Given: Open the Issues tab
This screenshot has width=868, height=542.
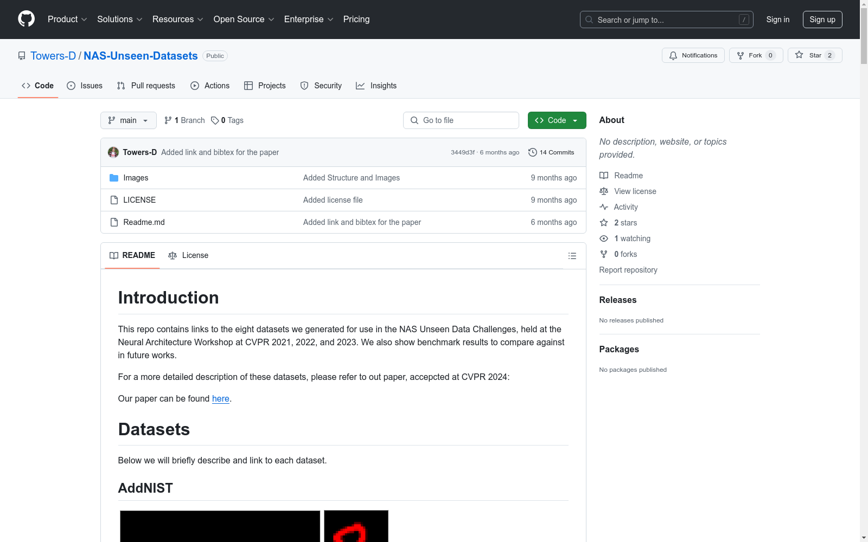Looking at the screenshot, I should [x=85, y=86].
